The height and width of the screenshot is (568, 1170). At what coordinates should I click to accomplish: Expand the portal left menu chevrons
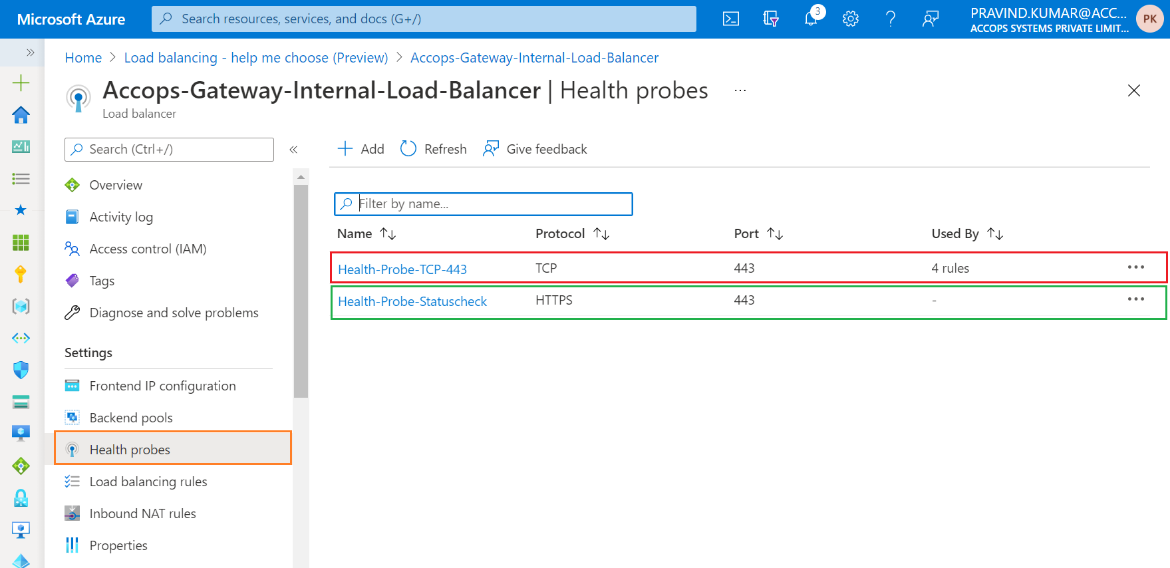30,52
